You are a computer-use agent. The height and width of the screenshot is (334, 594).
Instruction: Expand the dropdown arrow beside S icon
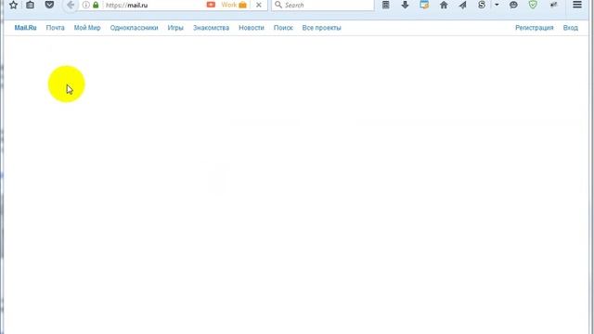click(497, 5)
